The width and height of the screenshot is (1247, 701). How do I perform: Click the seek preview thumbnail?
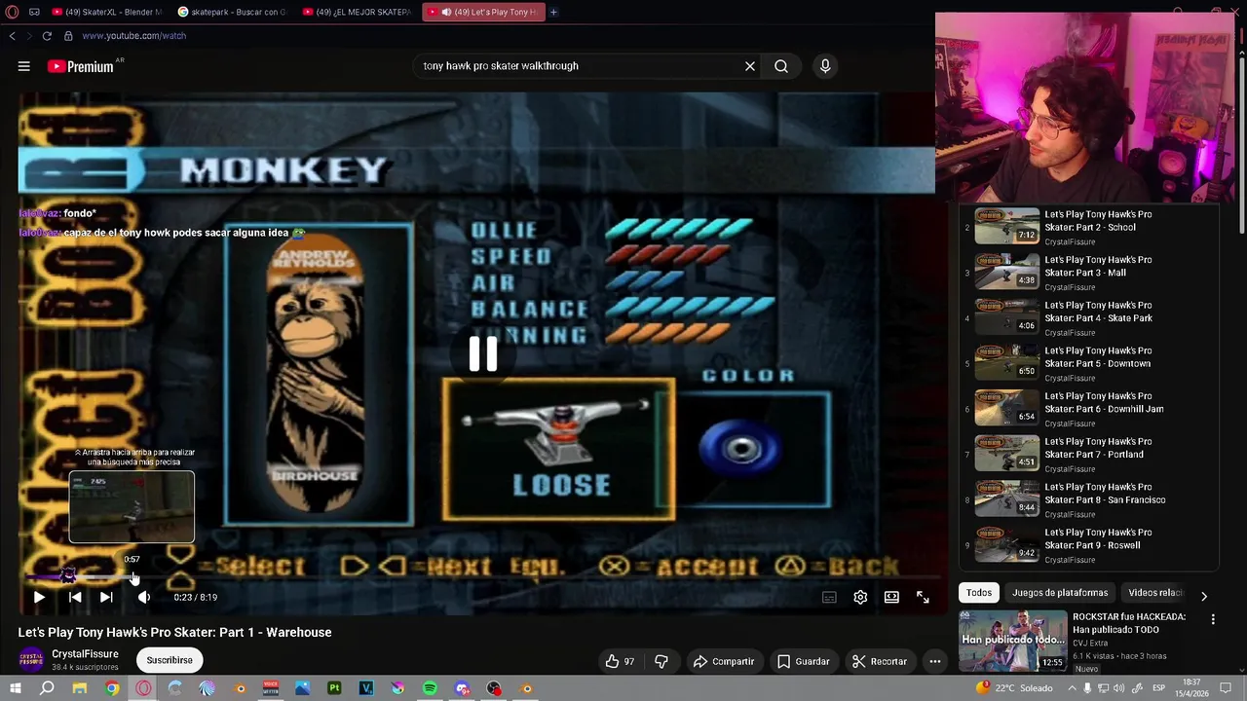[132, 507]
